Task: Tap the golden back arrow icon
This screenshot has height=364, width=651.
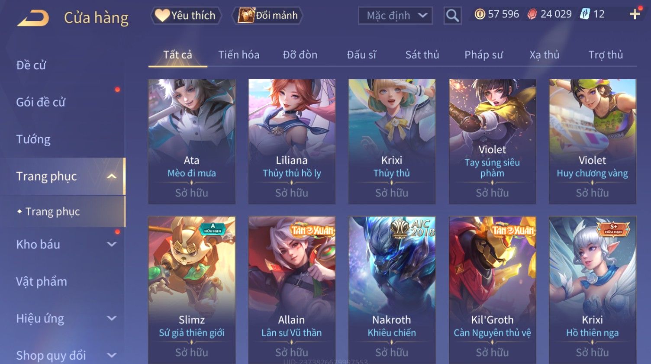Action: coord(32,18)
